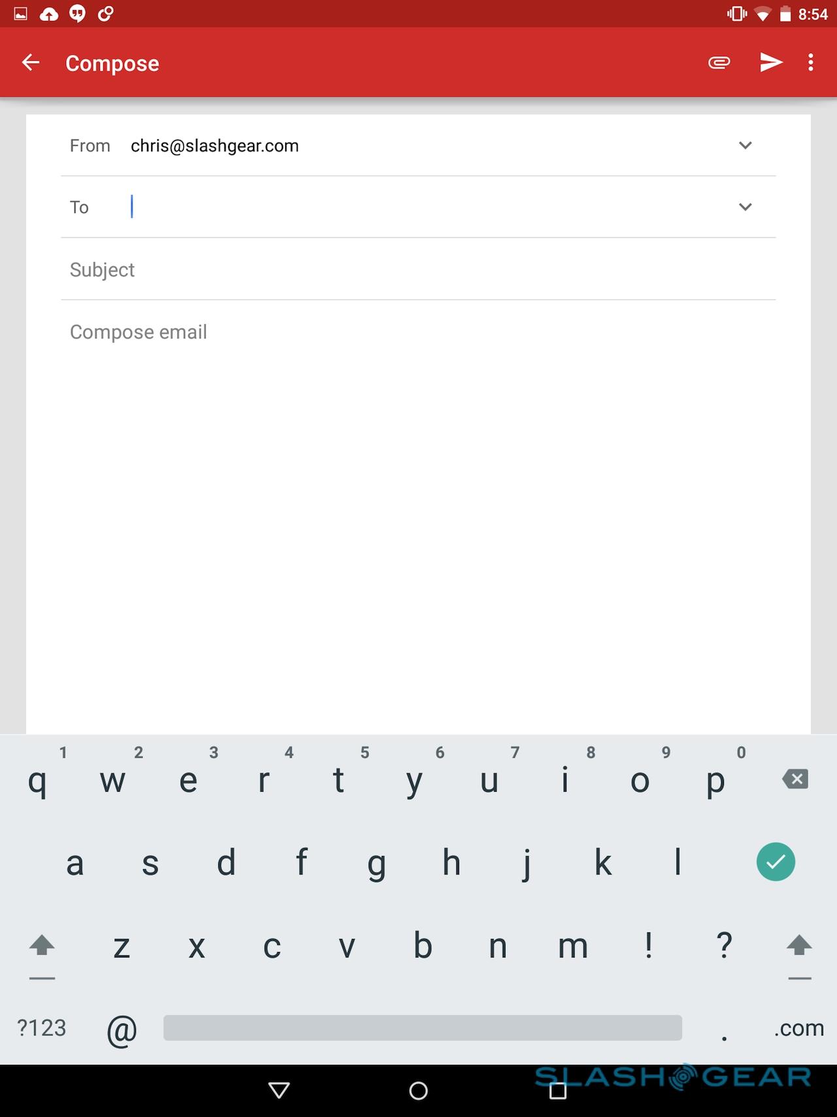Click the Subject input field
Screen dimensions: 837x1117
[x=418, y=270]
